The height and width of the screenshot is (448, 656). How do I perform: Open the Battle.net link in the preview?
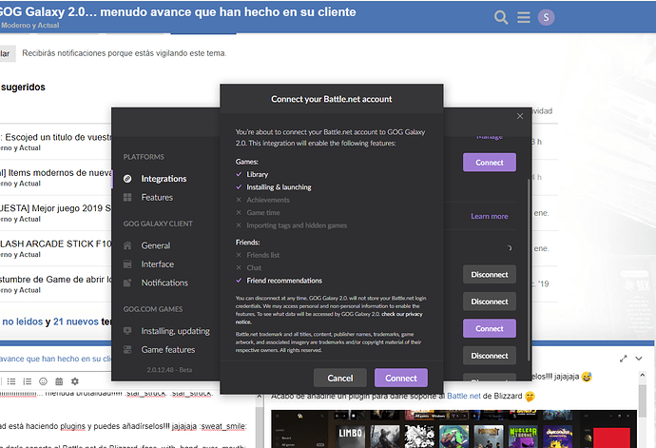coord(464,396)
